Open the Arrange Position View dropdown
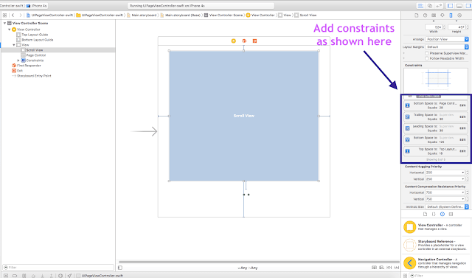This screenshot has width=472, height=278. click(447, 39)
